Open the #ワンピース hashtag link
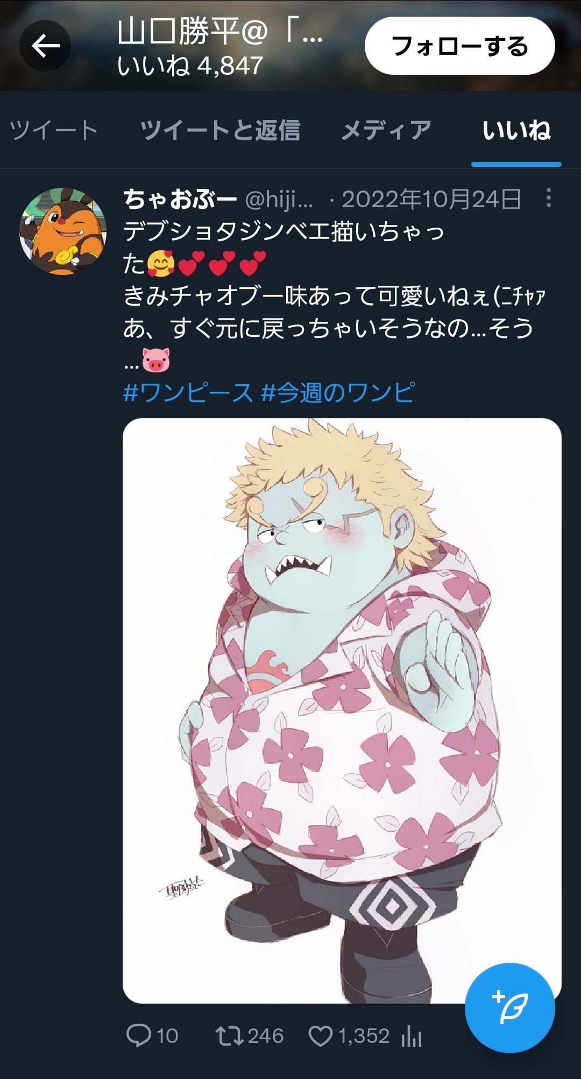 click(188, 392)
